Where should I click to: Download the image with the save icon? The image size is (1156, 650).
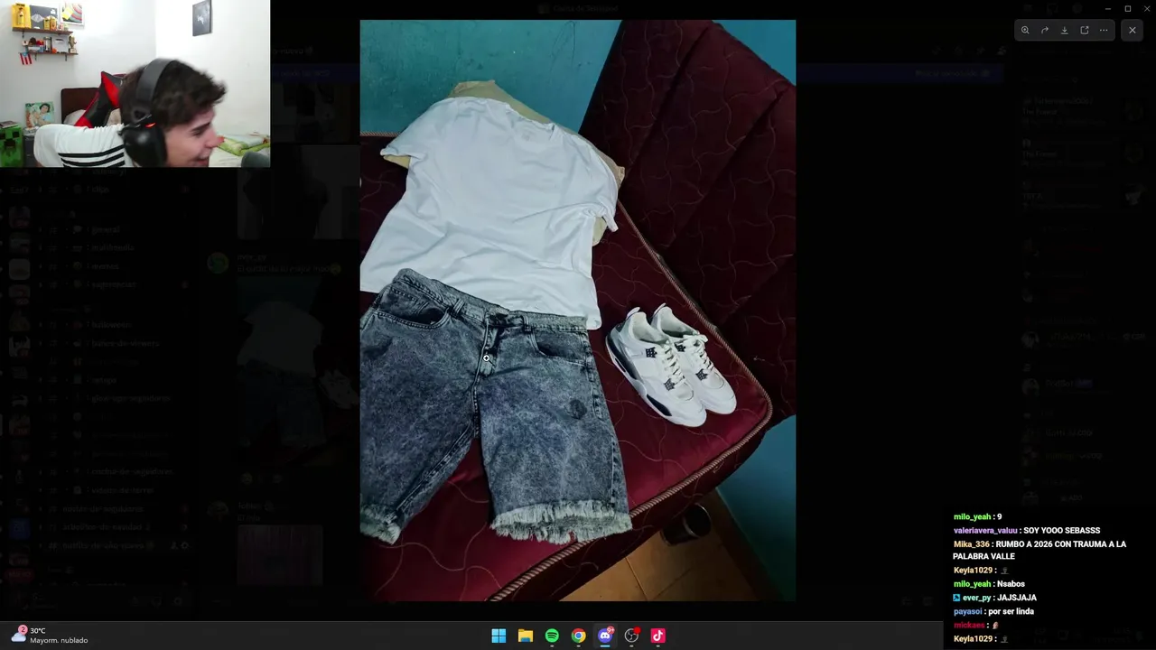[x=1065, y=30]
